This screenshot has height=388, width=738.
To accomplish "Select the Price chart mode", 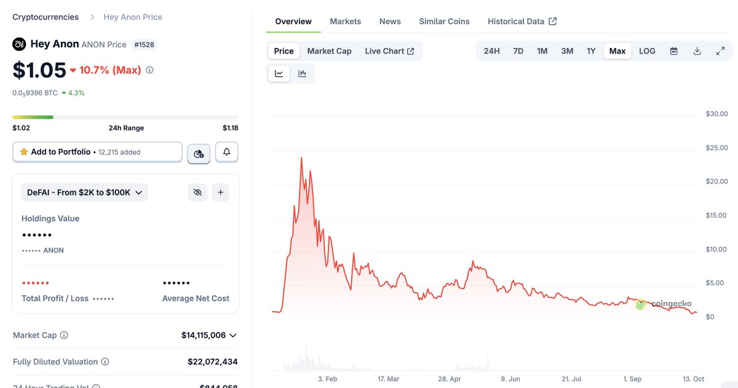I will pyautogui.click(x=284, y=51).
